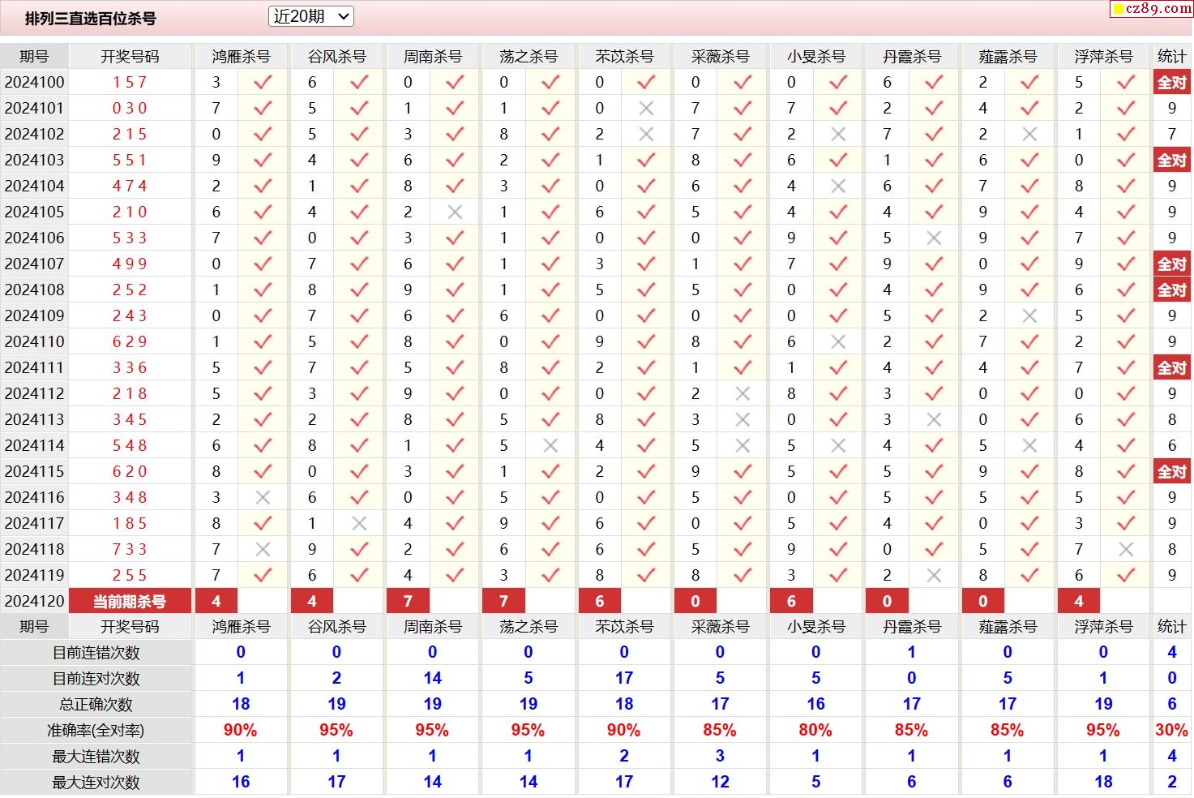Screen dimensions: 1194x798
Task: Click the 全对 badge for period 2024115
Action: click(x=1171, y=471)
